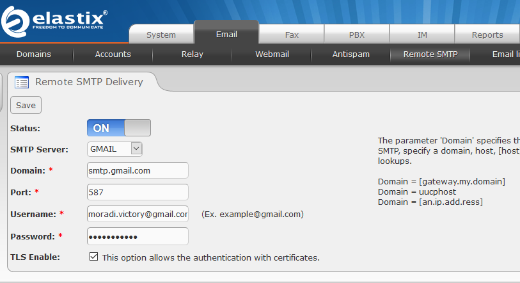This screenshot has width=520, height=283.
Task: Open the Antispam submenu item
Action: pos(351,54)
